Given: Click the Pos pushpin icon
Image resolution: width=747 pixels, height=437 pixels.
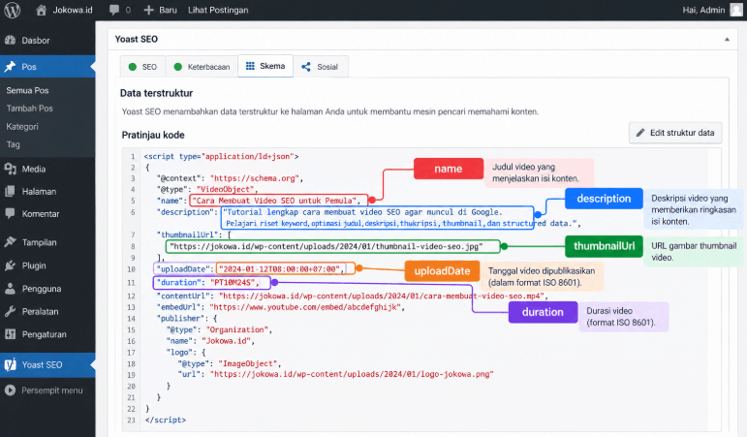Looking at the screenshot, I should pos(10,67).
